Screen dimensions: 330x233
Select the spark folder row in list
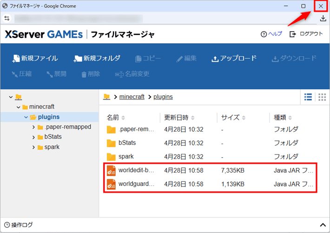[x=210, y=157]
